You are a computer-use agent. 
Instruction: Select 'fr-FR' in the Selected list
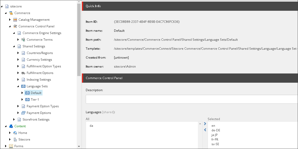coord(215,140)
